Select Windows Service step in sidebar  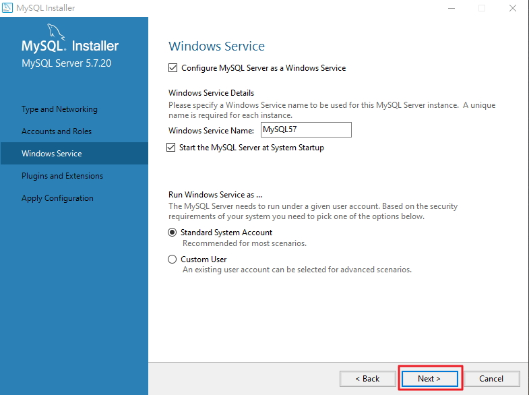tap(74, 154)
